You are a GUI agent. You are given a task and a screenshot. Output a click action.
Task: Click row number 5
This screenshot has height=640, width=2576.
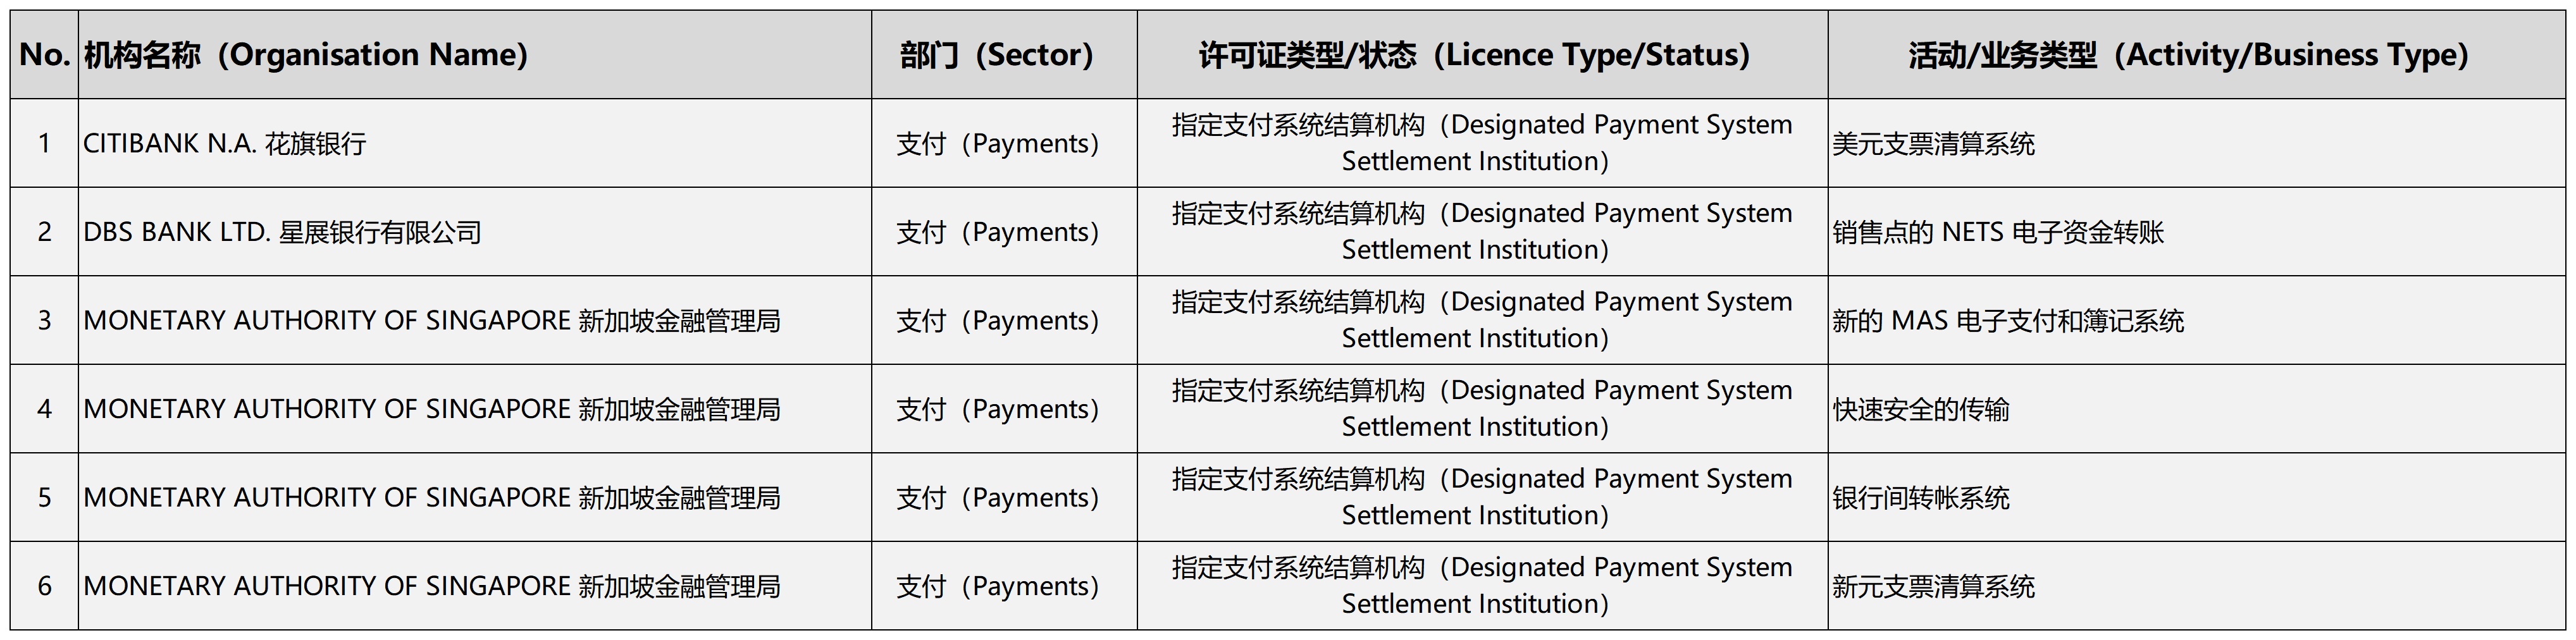pyautogui.click(x=44, y=497)
